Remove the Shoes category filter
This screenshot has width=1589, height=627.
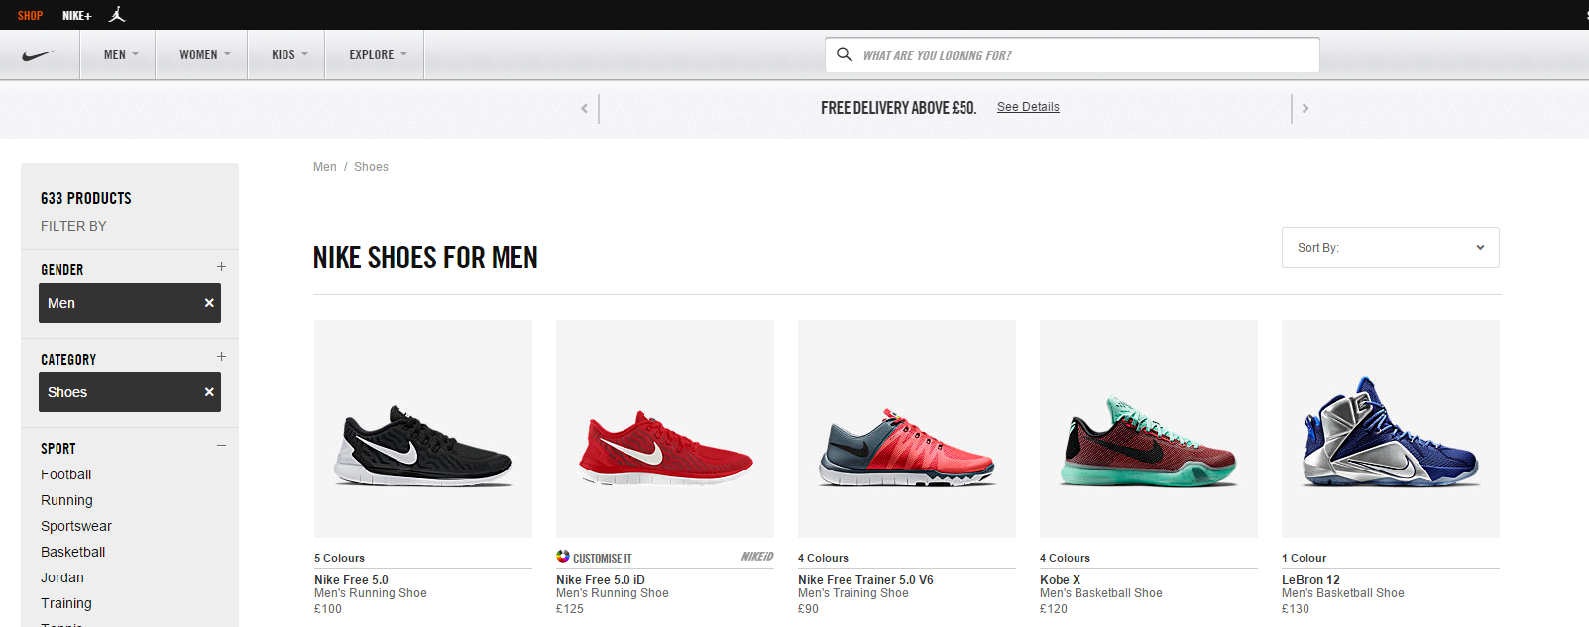209,392
